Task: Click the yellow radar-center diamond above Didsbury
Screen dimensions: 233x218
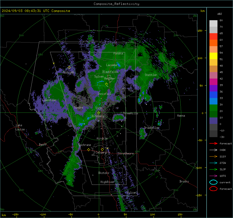Action: [x=99, y=113]
